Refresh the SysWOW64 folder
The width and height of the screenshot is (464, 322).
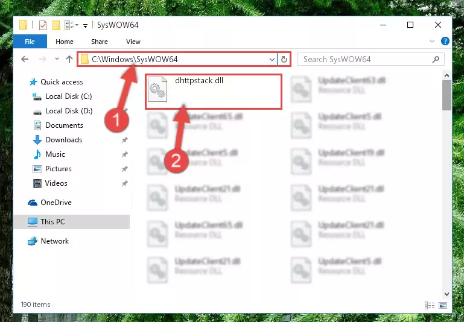284,60
